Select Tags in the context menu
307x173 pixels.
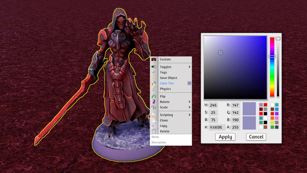(163, 72)
